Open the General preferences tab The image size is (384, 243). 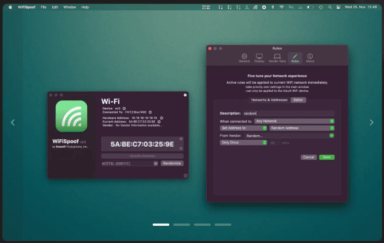click(244, 58)
